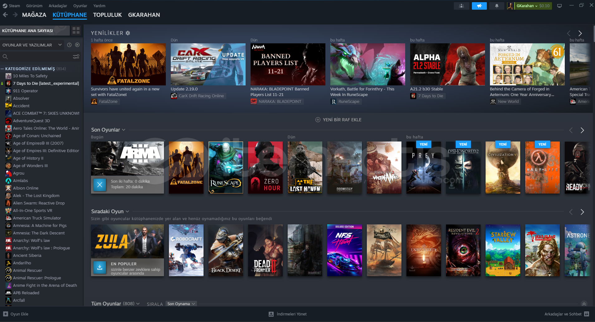Click KÜTÜPHANE ANA SAYFASI button
Screen dimensions: 595x322
pyautogui.click(x=35, y=31)
